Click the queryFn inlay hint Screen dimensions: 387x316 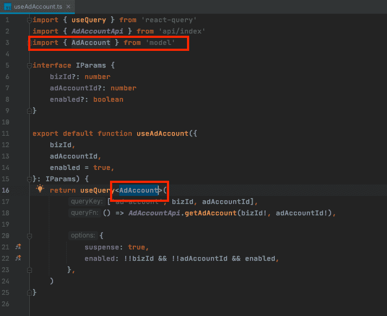[84, 213]
